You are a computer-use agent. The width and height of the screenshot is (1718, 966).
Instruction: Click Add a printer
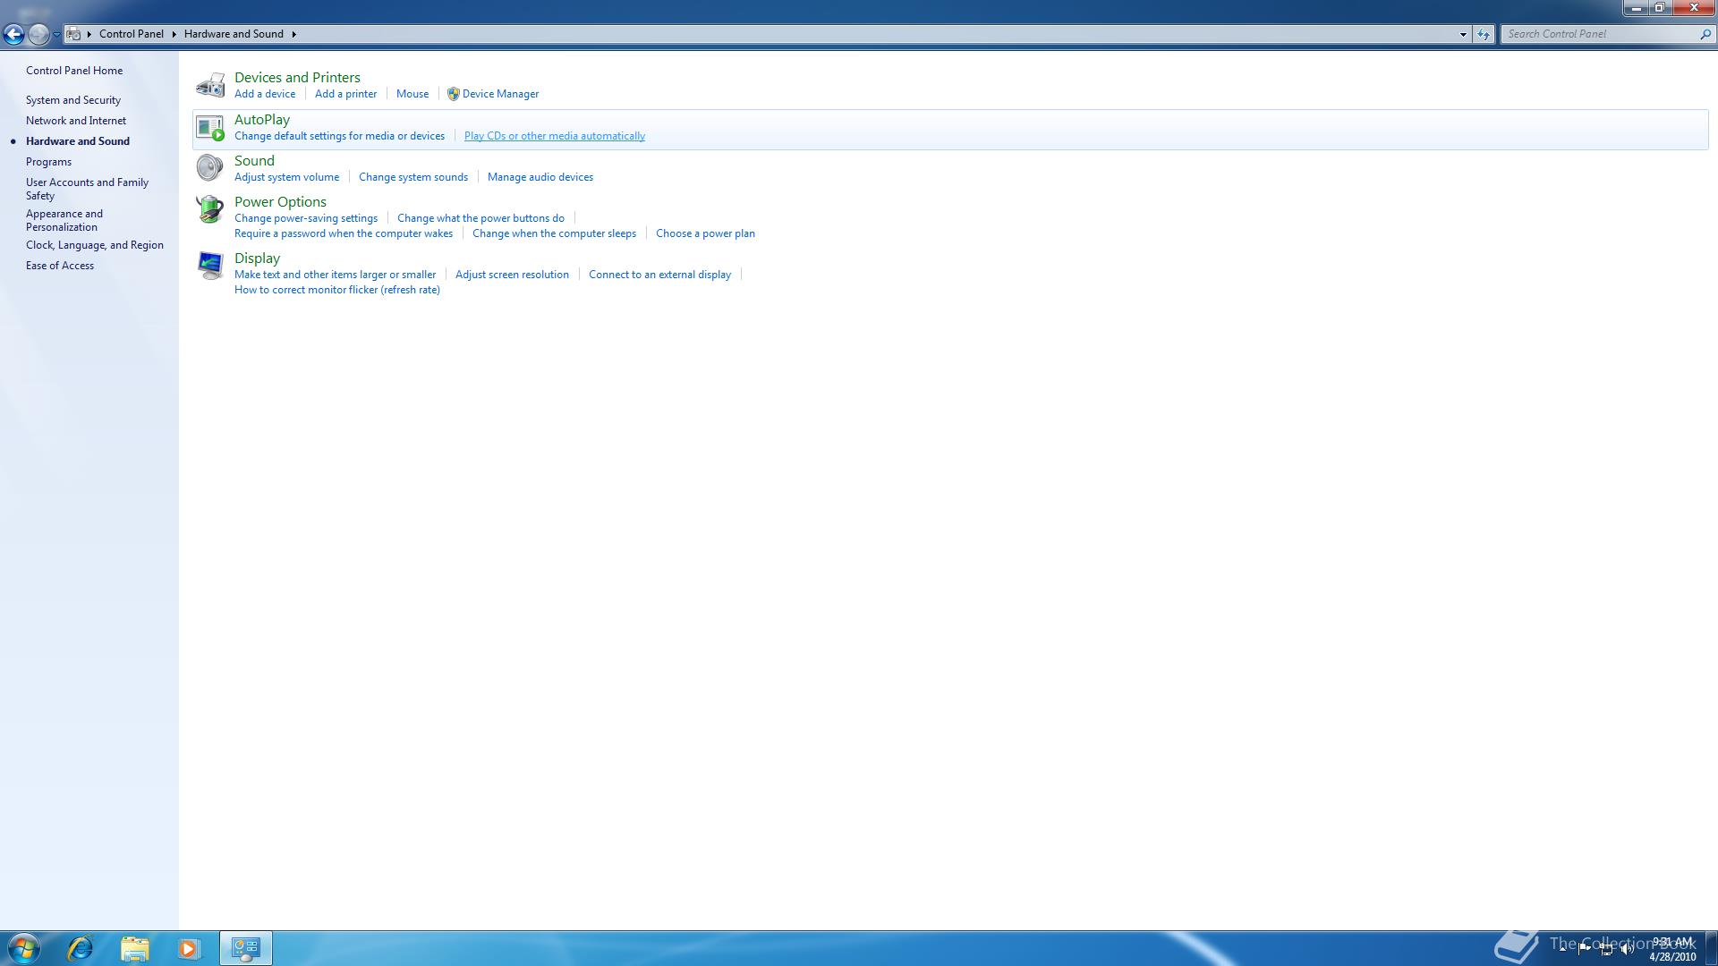pos(345,94)
